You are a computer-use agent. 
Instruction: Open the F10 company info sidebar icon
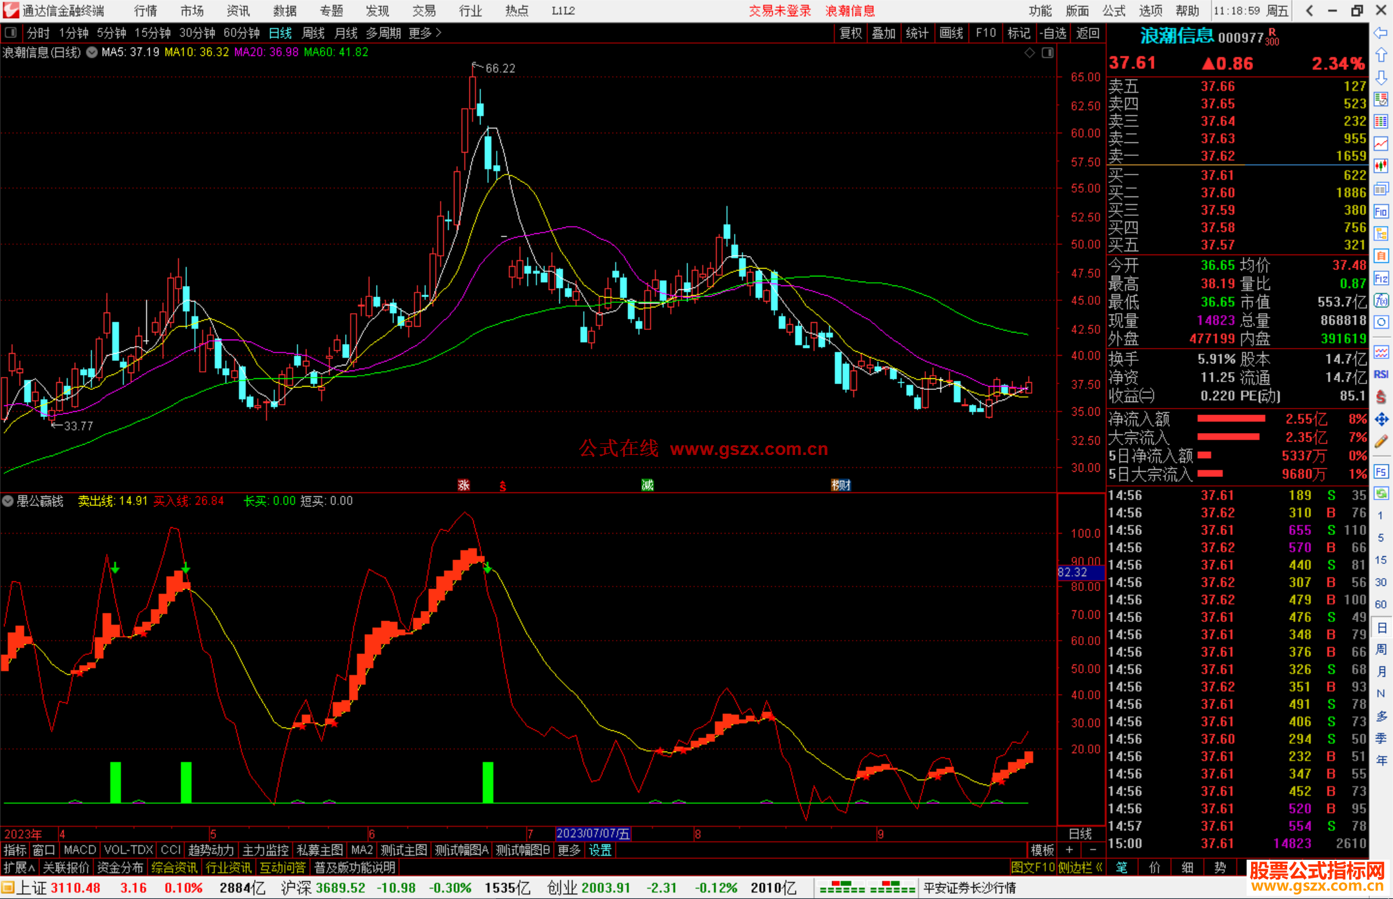(1381, 211)
